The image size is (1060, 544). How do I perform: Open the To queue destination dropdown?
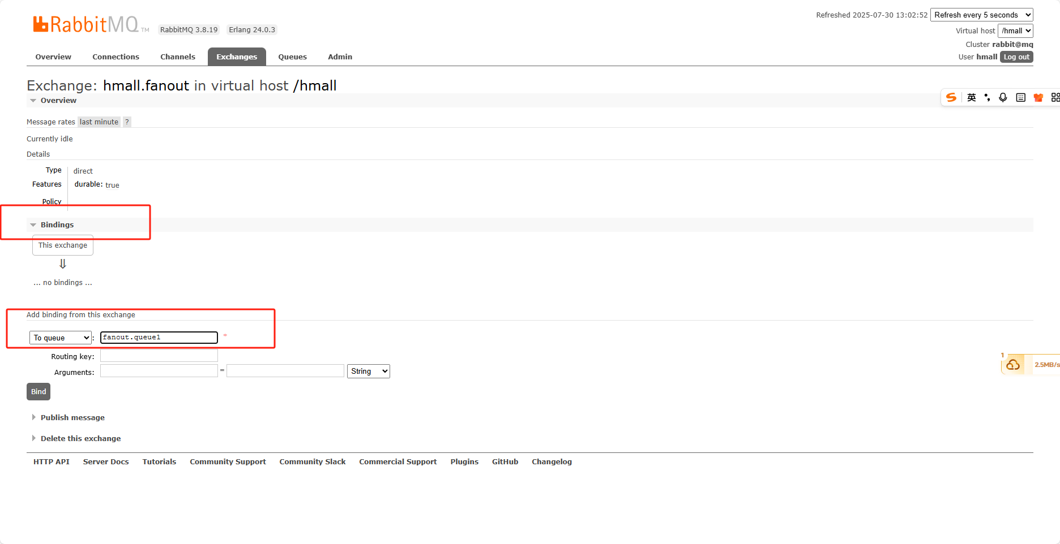coord(61,338)
